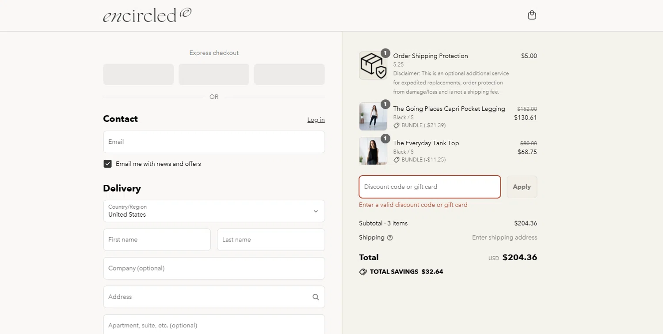This screenshot has height=334, width=663.
Task: Click the Everyday Tank Top product thumbnail
Action: pyautogui.click(x=373, y=151)
